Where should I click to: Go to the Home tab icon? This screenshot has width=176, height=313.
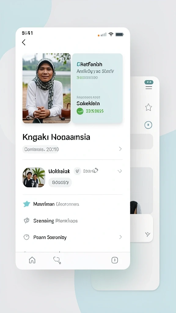pyautogui.click(x=32, y=260)
